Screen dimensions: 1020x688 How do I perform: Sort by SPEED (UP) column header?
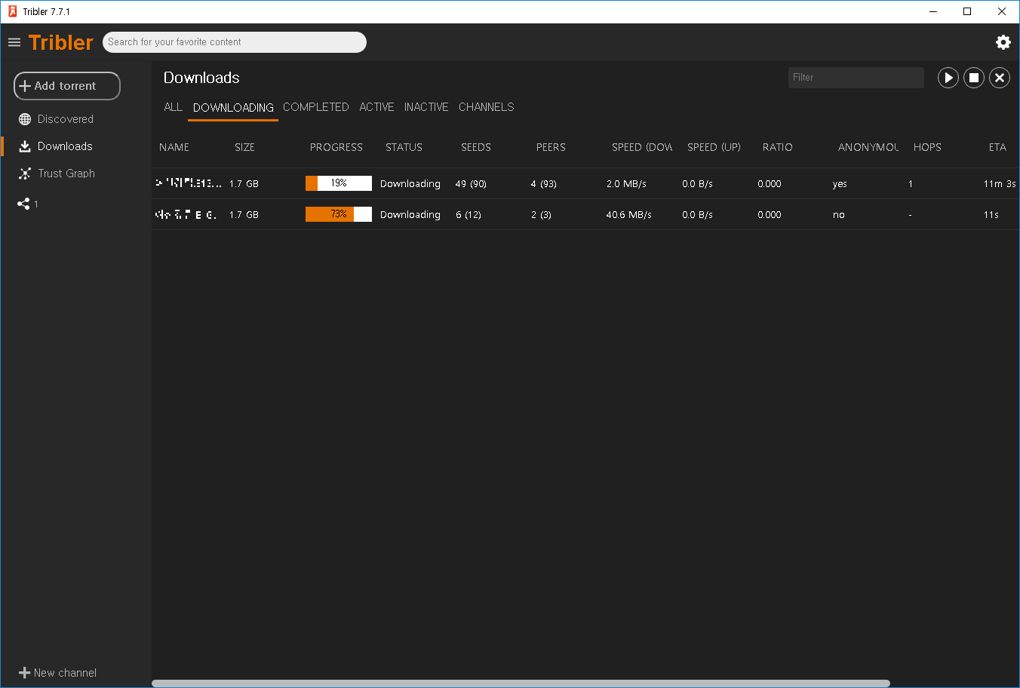click(714, 147)
